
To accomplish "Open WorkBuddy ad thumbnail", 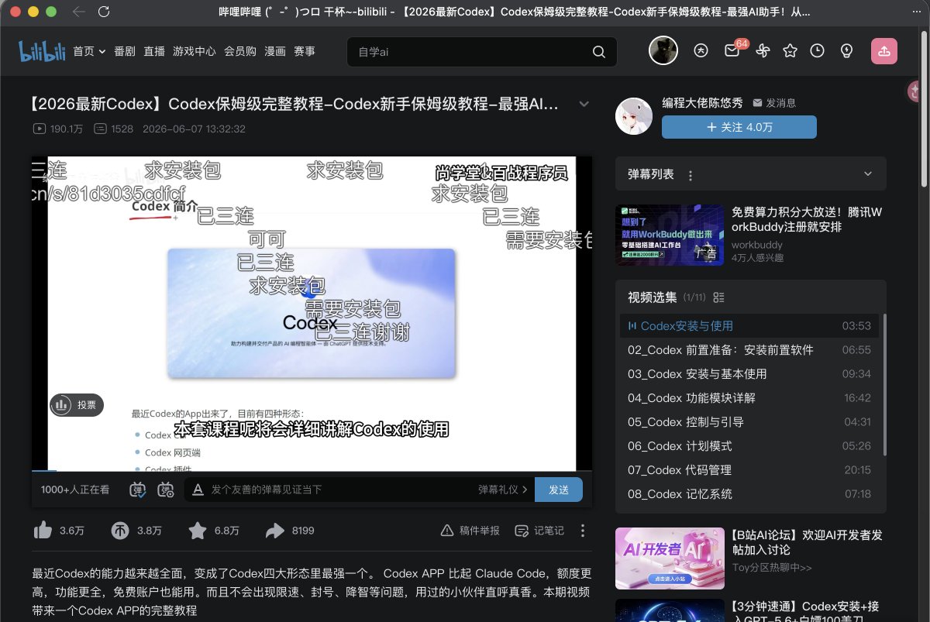I will pyautogui.click(x=670, y=235).
